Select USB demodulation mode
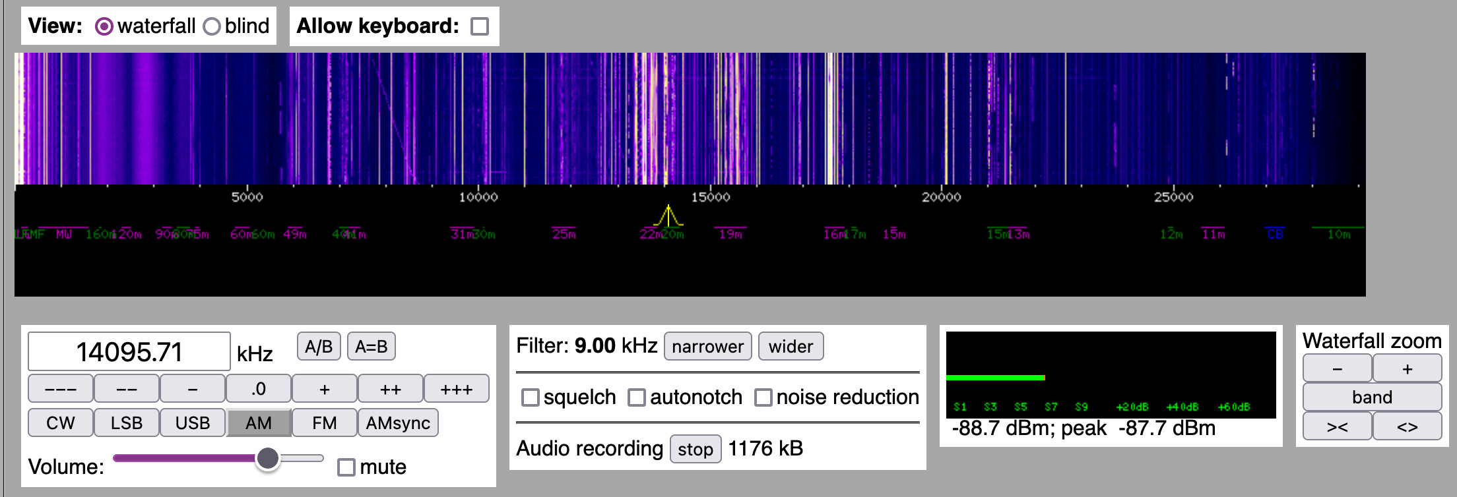 tap(193, 423)
